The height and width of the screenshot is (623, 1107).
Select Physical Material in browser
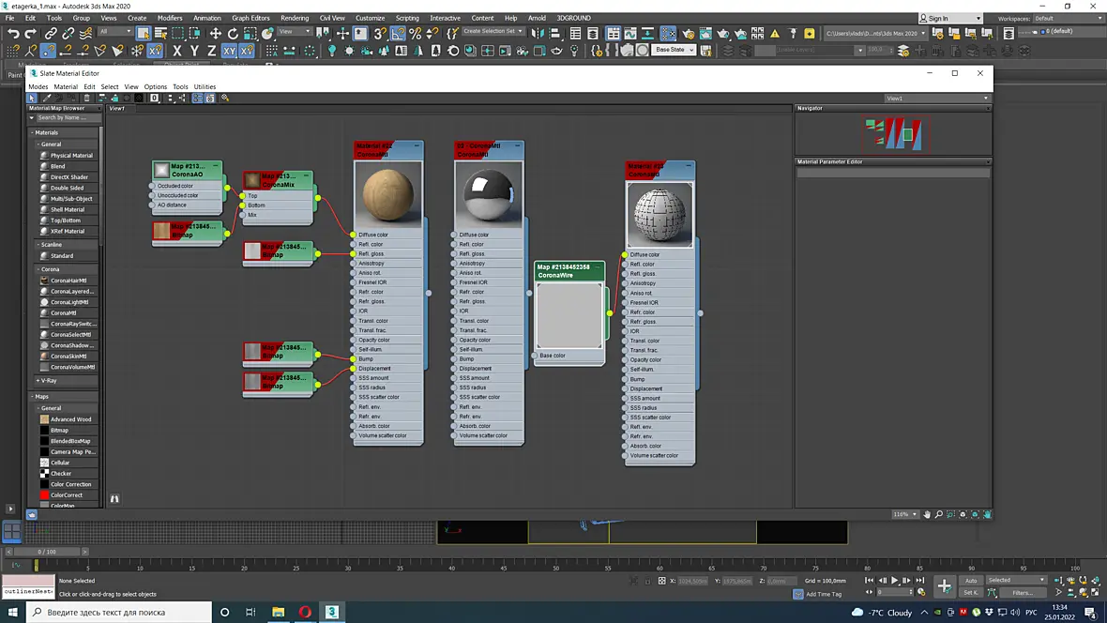coord(70,156)
